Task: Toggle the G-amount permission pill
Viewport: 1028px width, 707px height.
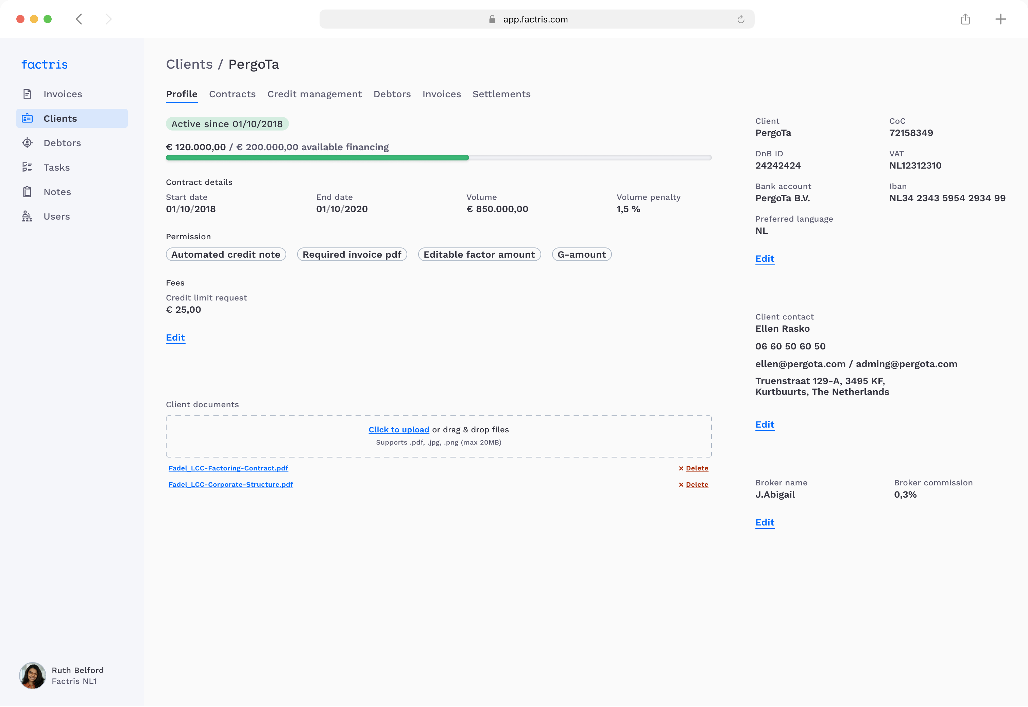Action: [582, 254]
